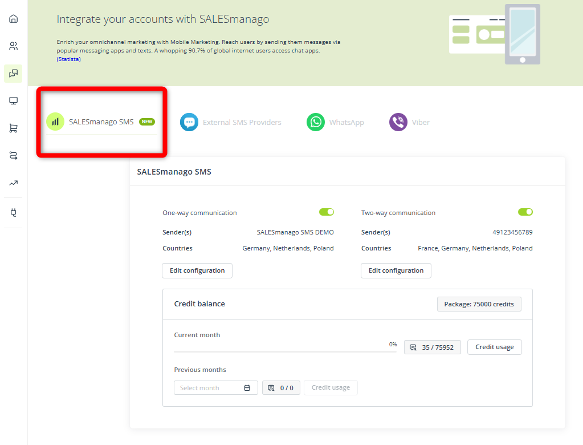Click the purple Viber phone icon
This screenshot has height=445, width=583.
[398, 122]
